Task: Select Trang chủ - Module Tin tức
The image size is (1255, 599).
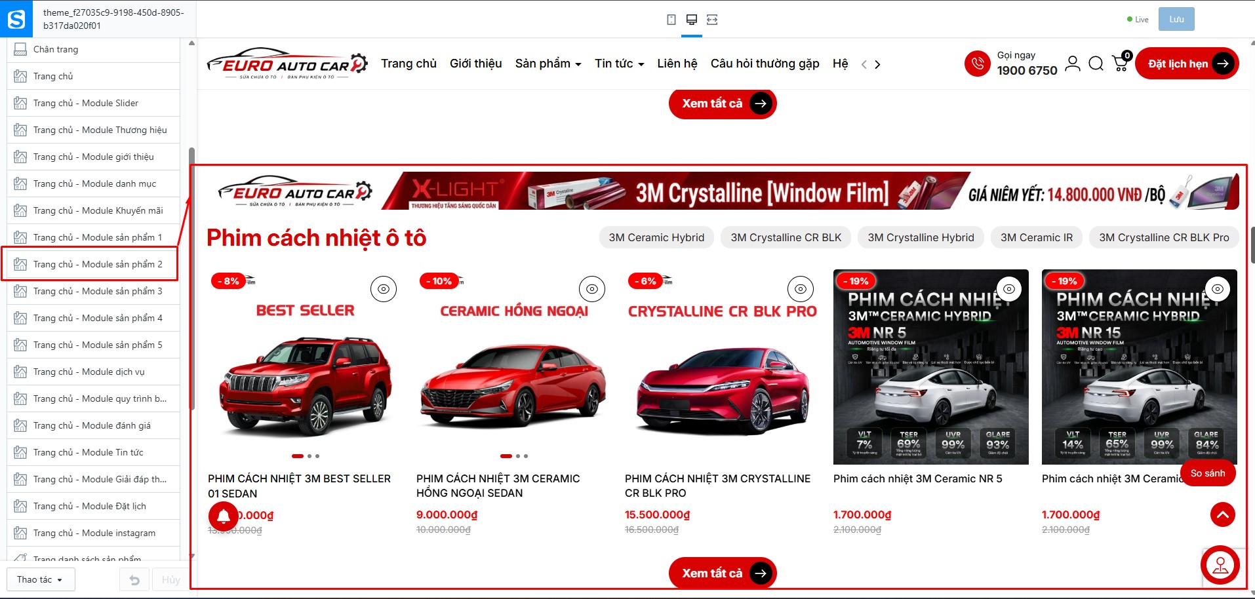Action: [94, 453]
